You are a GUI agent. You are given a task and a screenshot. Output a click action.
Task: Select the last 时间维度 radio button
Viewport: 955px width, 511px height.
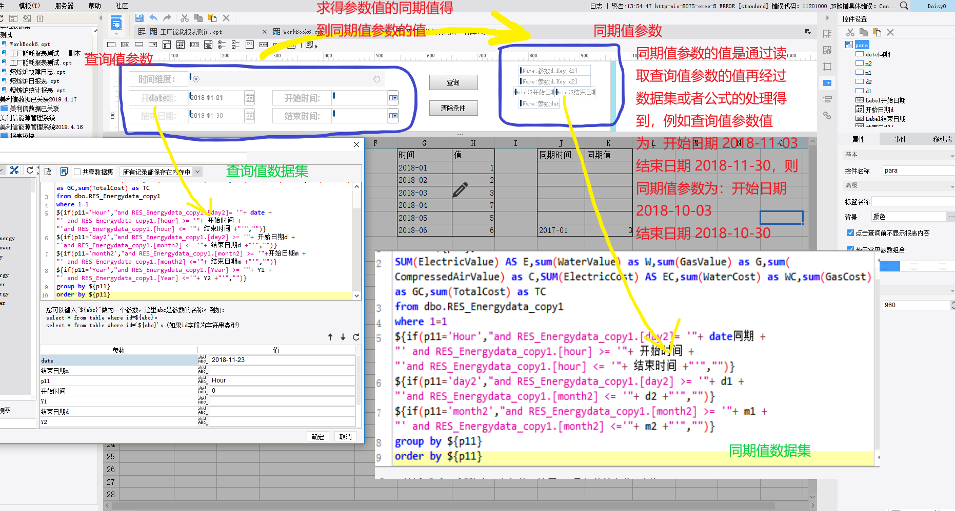(x=376, y=79)
